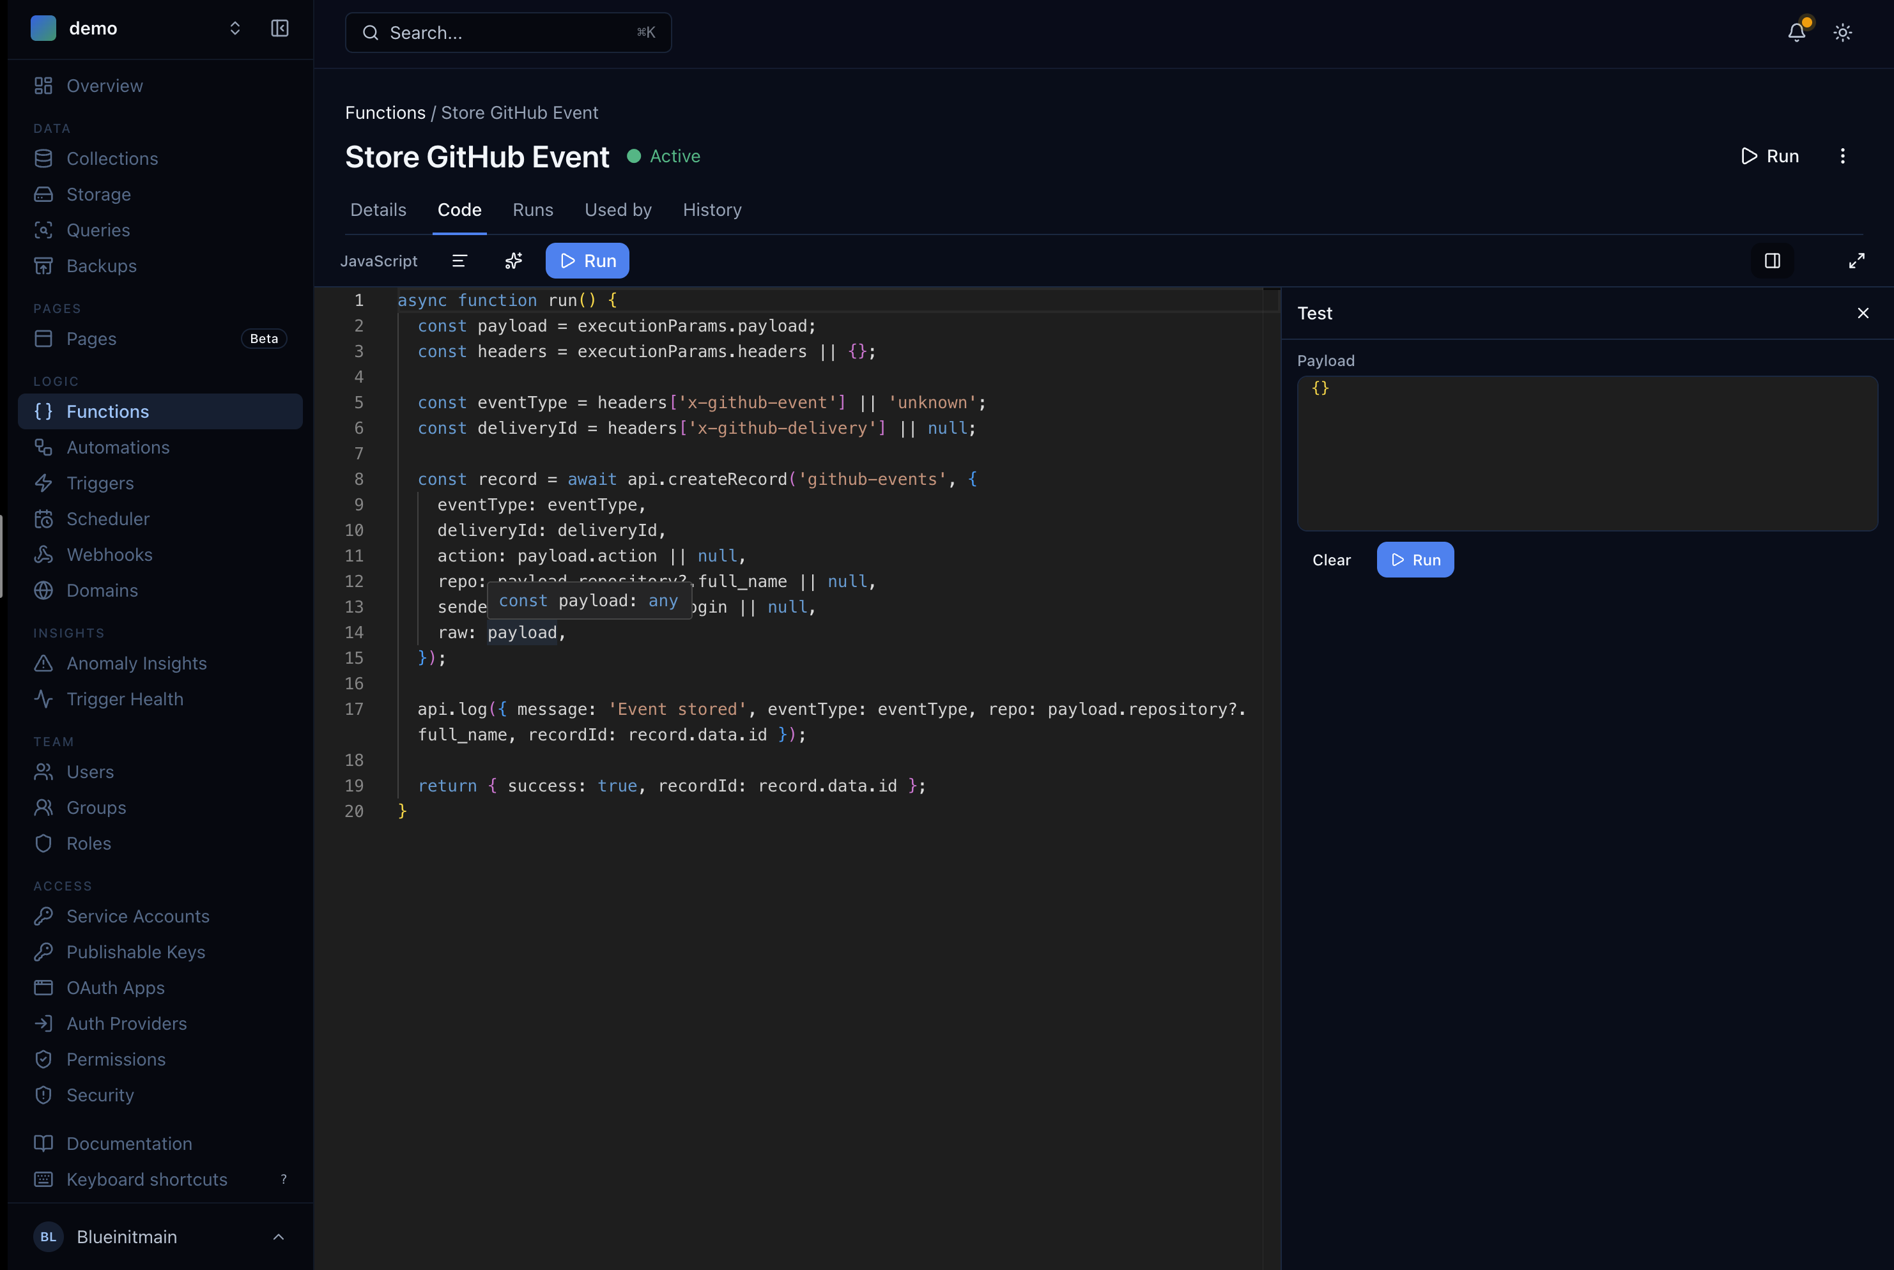Switch to the Used by tab
The width and height of the screenshot is (1894, 1270).
coord(617,210)
